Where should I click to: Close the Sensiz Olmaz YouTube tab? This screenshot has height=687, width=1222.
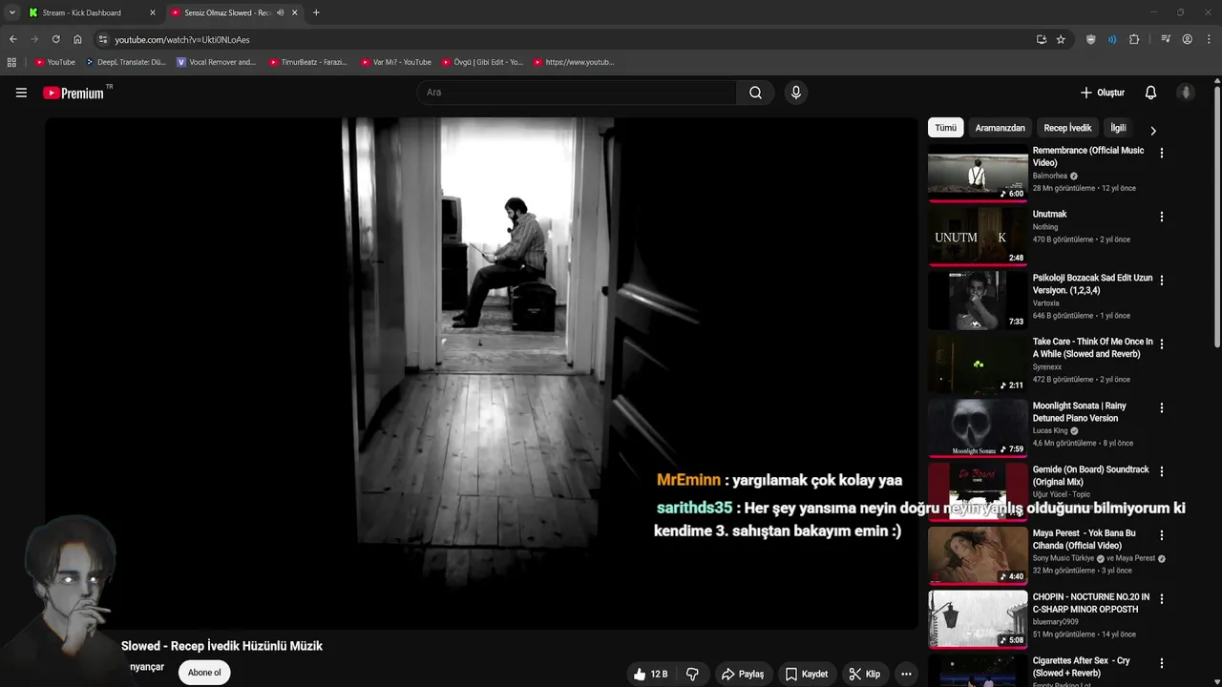294,12
